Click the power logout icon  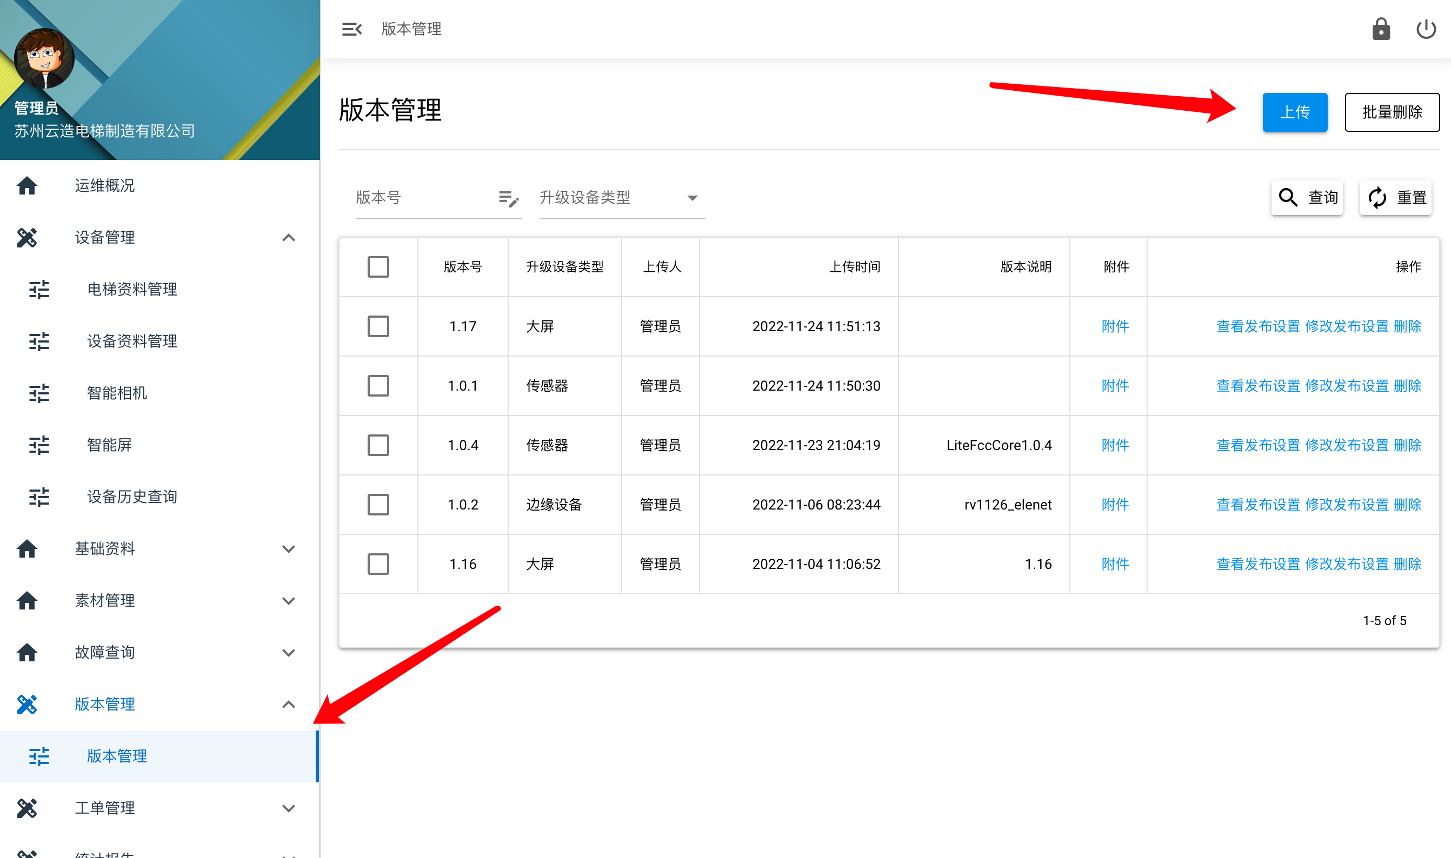(x=1425, y=29)
